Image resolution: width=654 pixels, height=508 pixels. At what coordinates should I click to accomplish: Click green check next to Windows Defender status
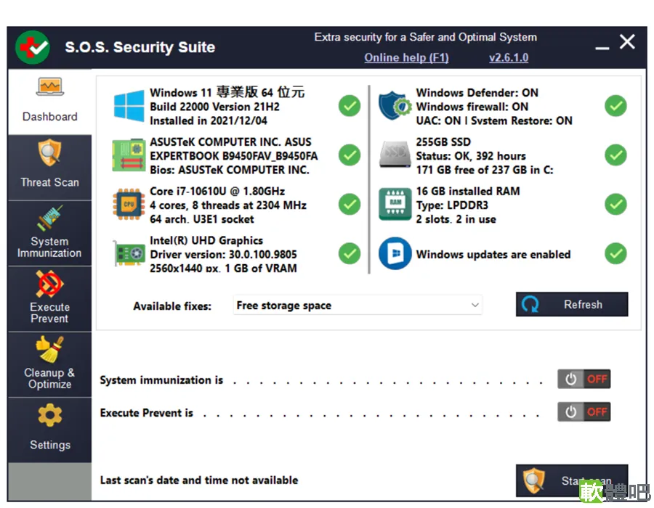pyautogui.click(x=615, y=106)
